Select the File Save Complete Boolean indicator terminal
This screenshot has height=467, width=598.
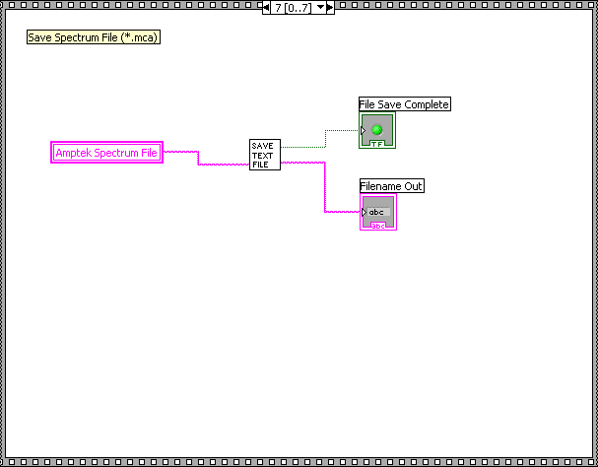[x=376, y=130]
